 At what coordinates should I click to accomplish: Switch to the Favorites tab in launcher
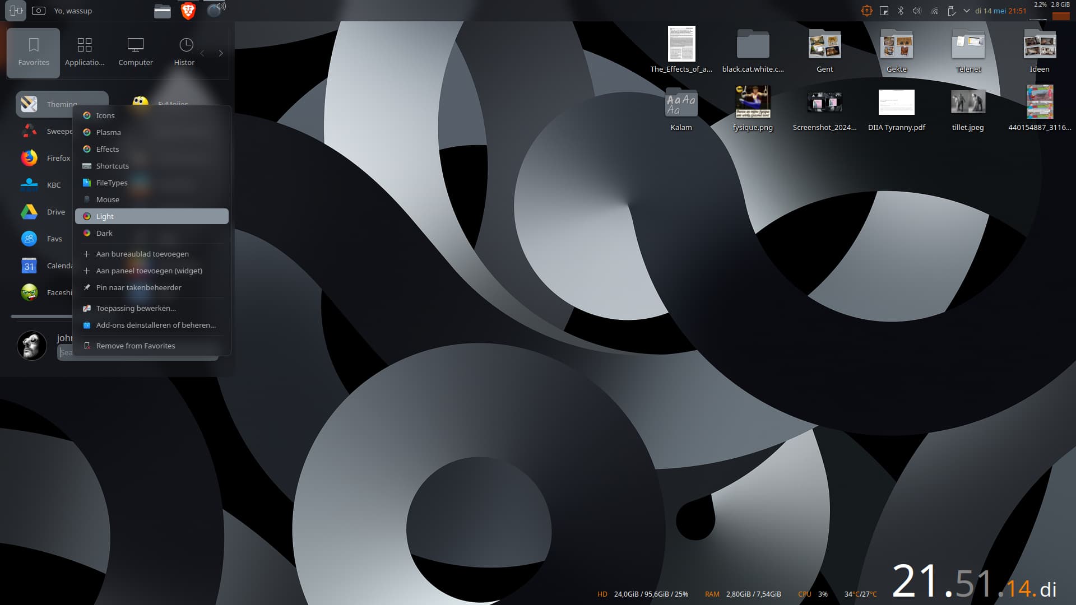point(34,53)
